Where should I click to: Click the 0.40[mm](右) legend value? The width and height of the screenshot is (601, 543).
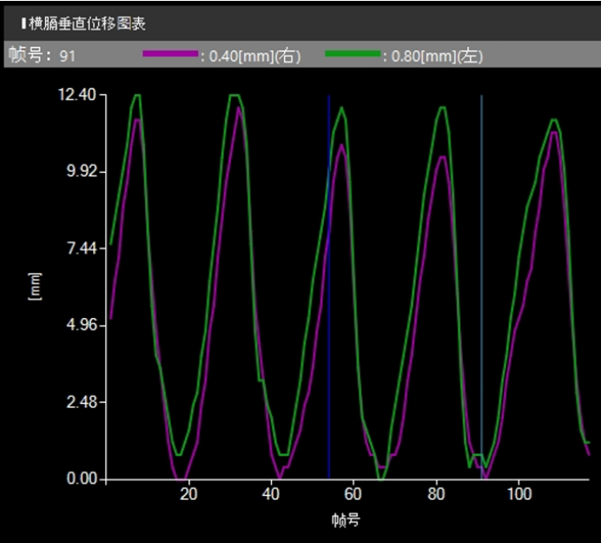(254, 56)
